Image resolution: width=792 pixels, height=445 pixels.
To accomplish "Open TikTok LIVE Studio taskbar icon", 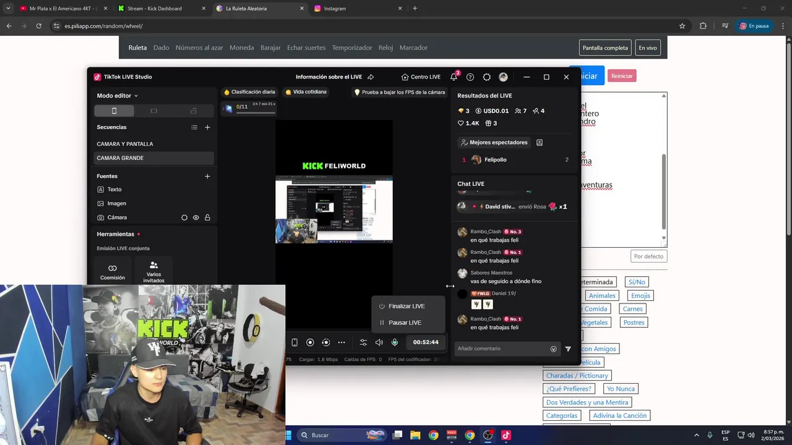I will pyautogui.click(x=506, y=435).
